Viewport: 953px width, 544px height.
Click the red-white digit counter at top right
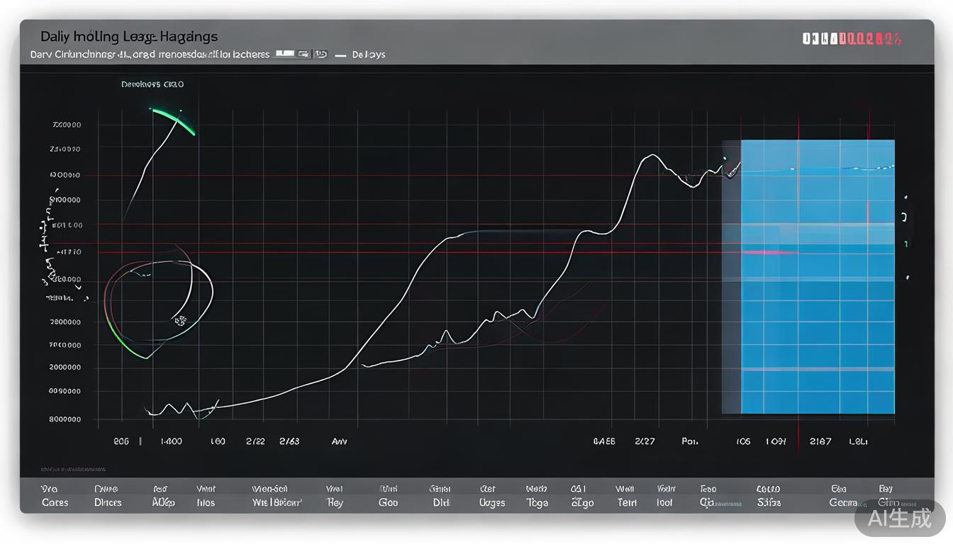[x=852, y=39]
